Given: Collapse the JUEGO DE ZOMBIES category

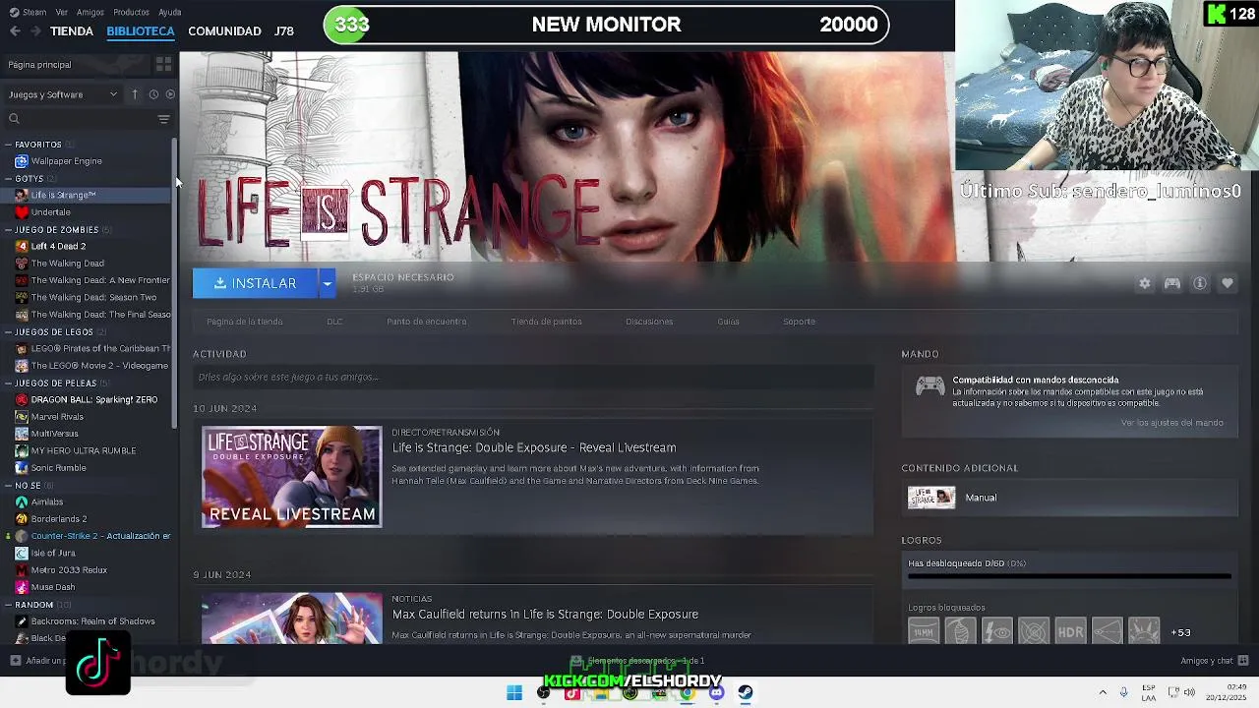Looking at the screenshot, I should pos(8,230).
